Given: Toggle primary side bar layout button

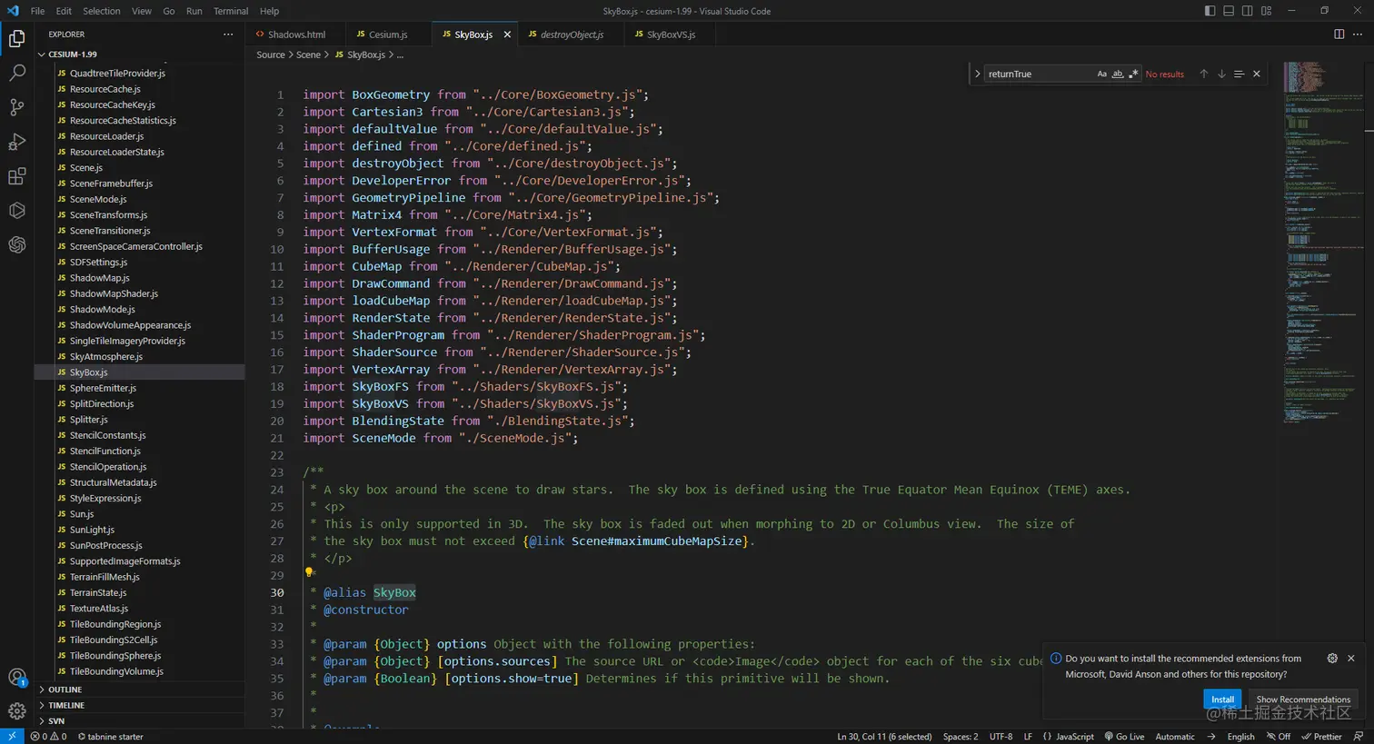Looking at the screenshot, I should point(1210,11).
